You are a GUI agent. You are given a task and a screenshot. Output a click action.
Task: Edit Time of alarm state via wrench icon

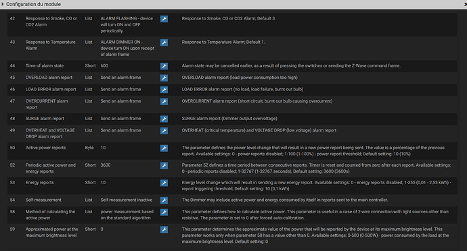tap(164, 66)
